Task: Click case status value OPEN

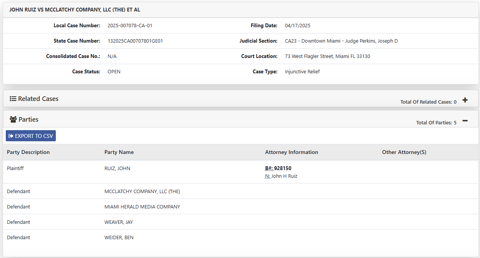Action: point(114,71)
